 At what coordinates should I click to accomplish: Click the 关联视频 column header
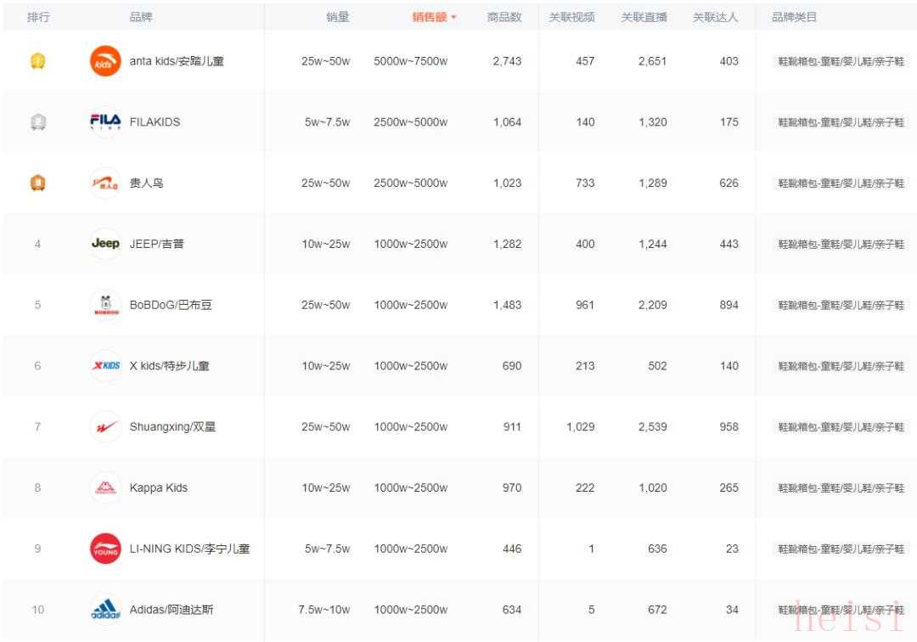coord(571,17)
